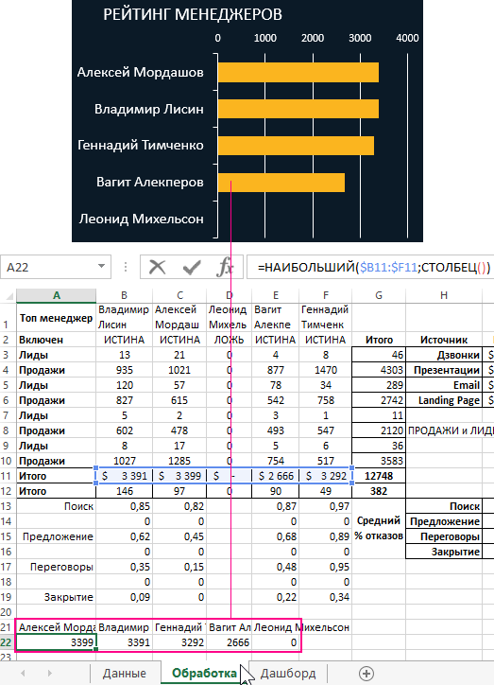
Task: Select row 22 header
Action: (x=8, y=642)
